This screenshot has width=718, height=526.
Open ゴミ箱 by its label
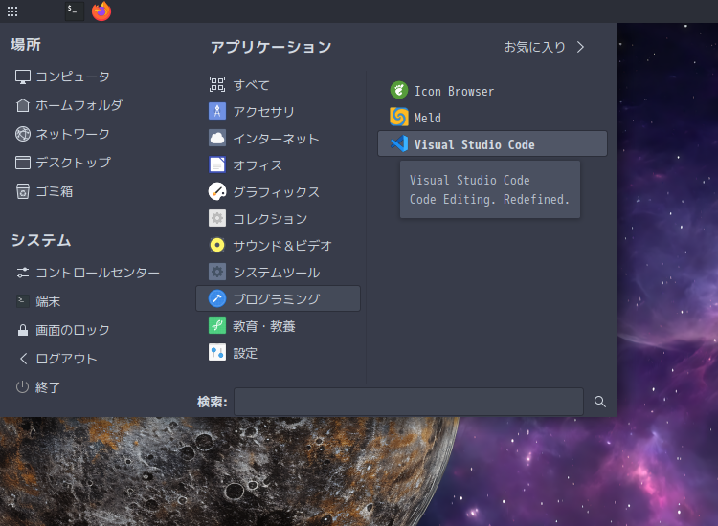point(55,191)
